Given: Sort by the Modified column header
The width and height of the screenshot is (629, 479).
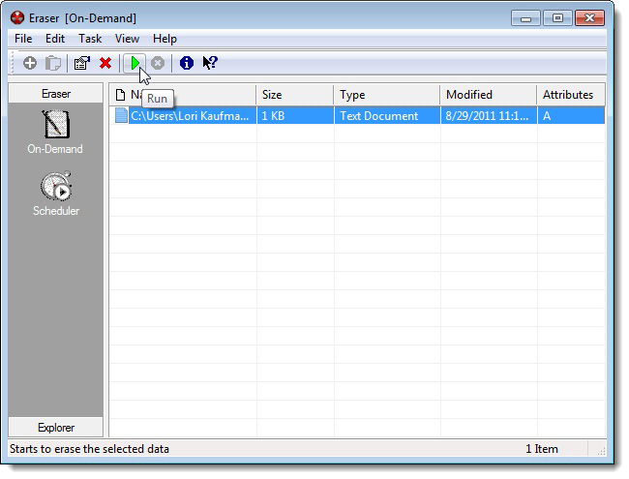Looking at the screenshot, I should (x=488, y=95).
